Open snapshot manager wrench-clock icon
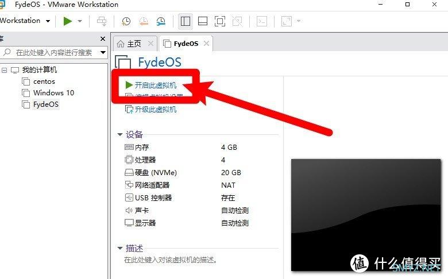This screenshot has width=448, height=279. (x=161, y=21)
